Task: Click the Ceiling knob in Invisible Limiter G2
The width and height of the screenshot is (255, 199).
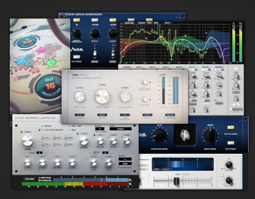Action: (84, 140)
